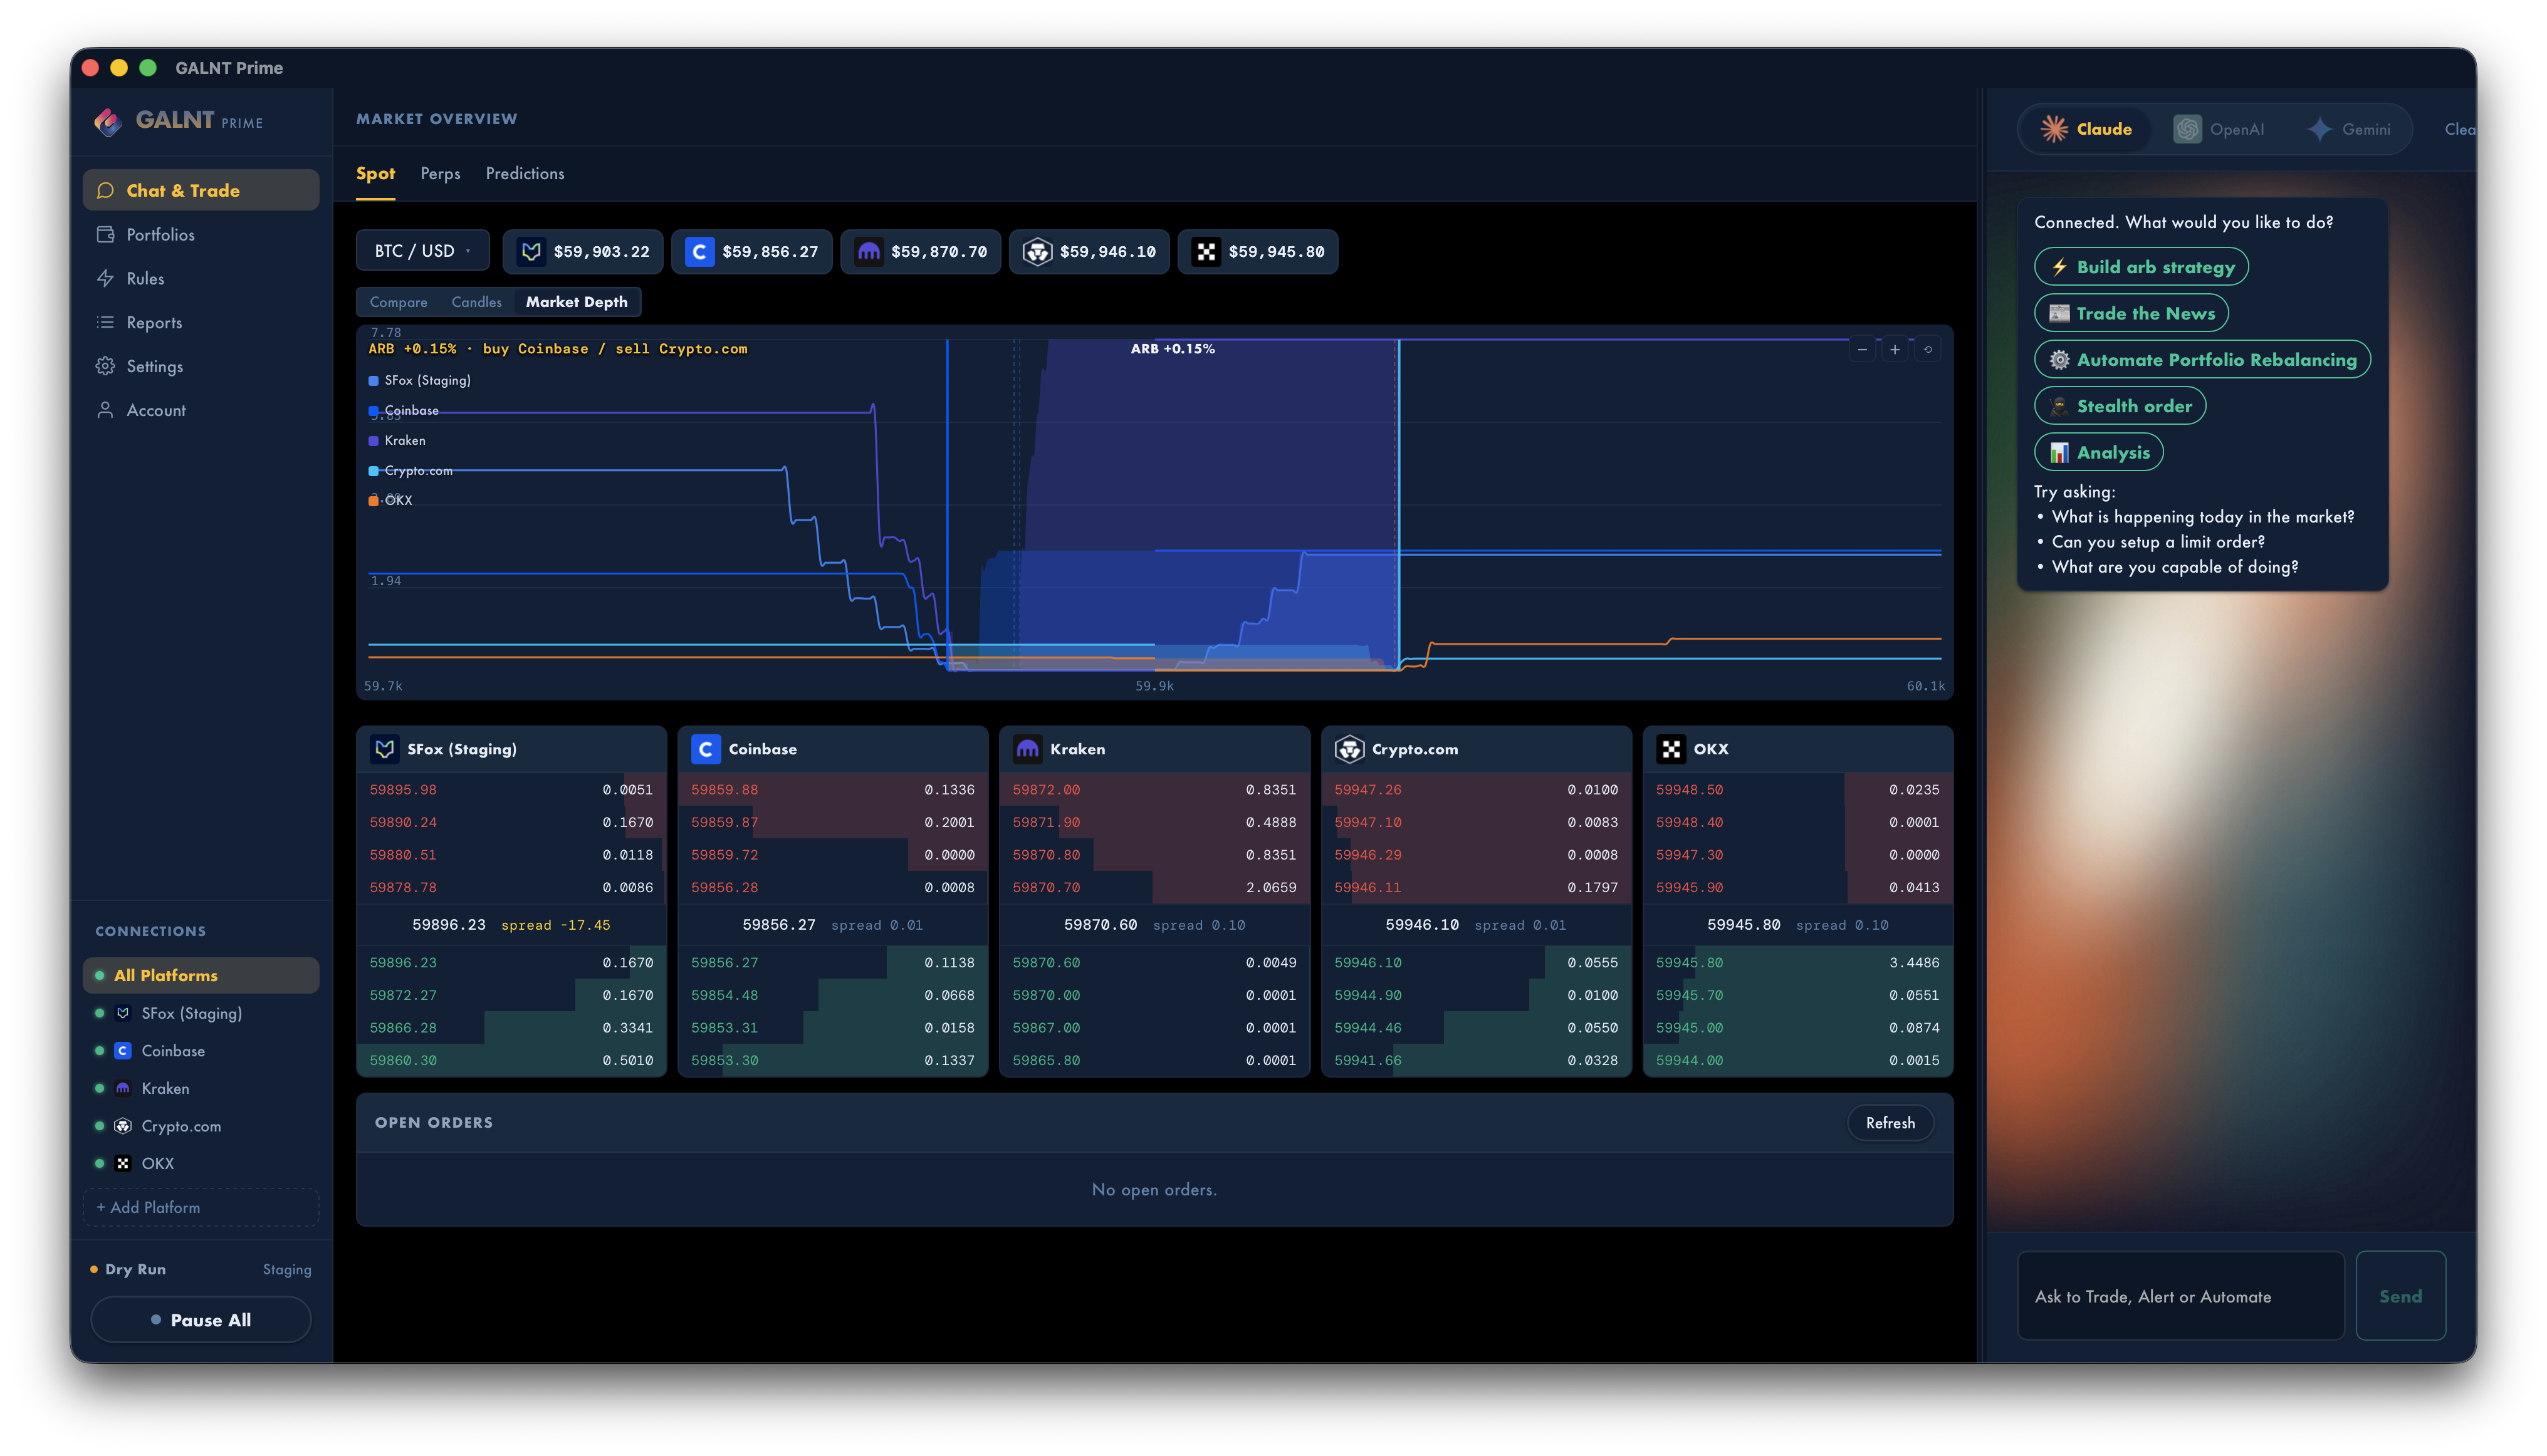Click the Portfolios wallet icon in the sidebar
The width and height of the screenshot is (2547, 1456).
105,234
